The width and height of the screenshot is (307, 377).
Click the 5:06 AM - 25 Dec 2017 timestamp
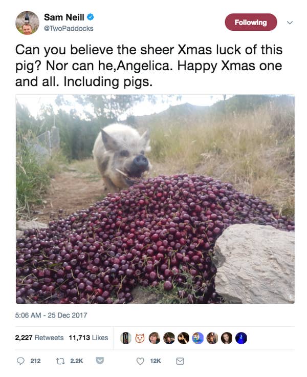coord(51,315)
